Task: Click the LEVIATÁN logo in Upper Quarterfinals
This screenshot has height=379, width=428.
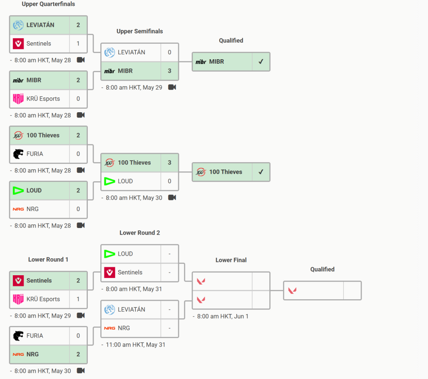Action: point(18,25)
